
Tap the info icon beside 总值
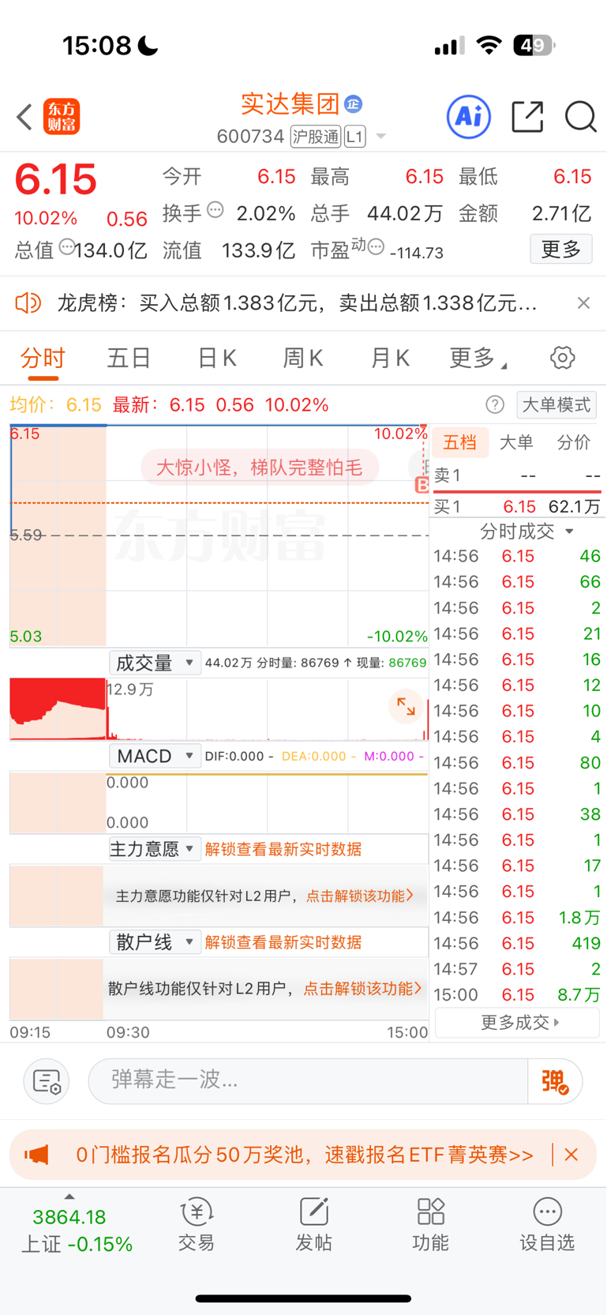[x=67, y=247]
